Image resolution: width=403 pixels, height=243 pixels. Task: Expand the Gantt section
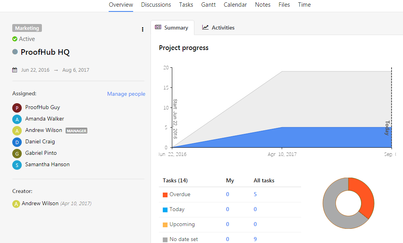[208, 5]
